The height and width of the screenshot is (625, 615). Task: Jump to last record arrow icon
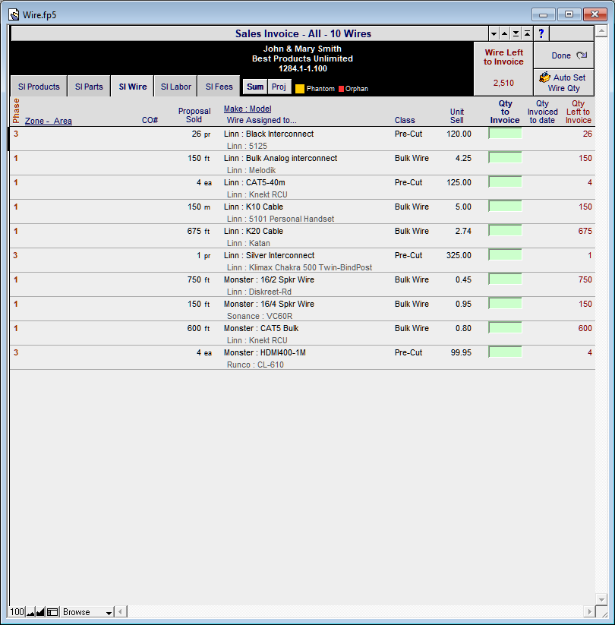[516, 33]
